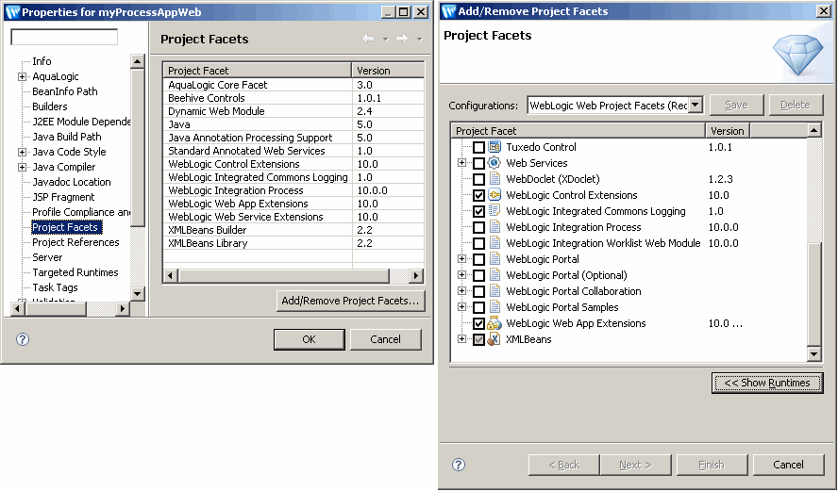Click the WebDoclet (XDoclet) document icon

pyautogui.click(x=494, y=179)
